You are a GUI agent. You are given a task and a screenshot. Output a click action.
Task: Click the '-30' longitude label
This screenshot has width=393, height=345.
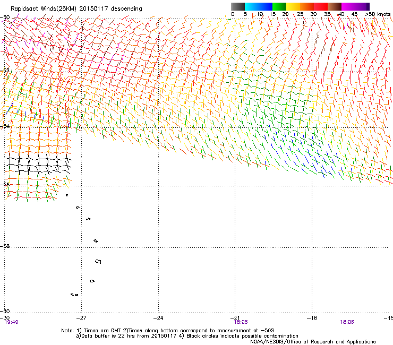5,318
